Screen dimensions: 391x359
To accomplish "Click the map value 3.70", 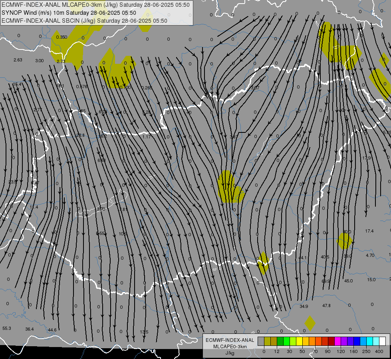I will coord(101,209).
